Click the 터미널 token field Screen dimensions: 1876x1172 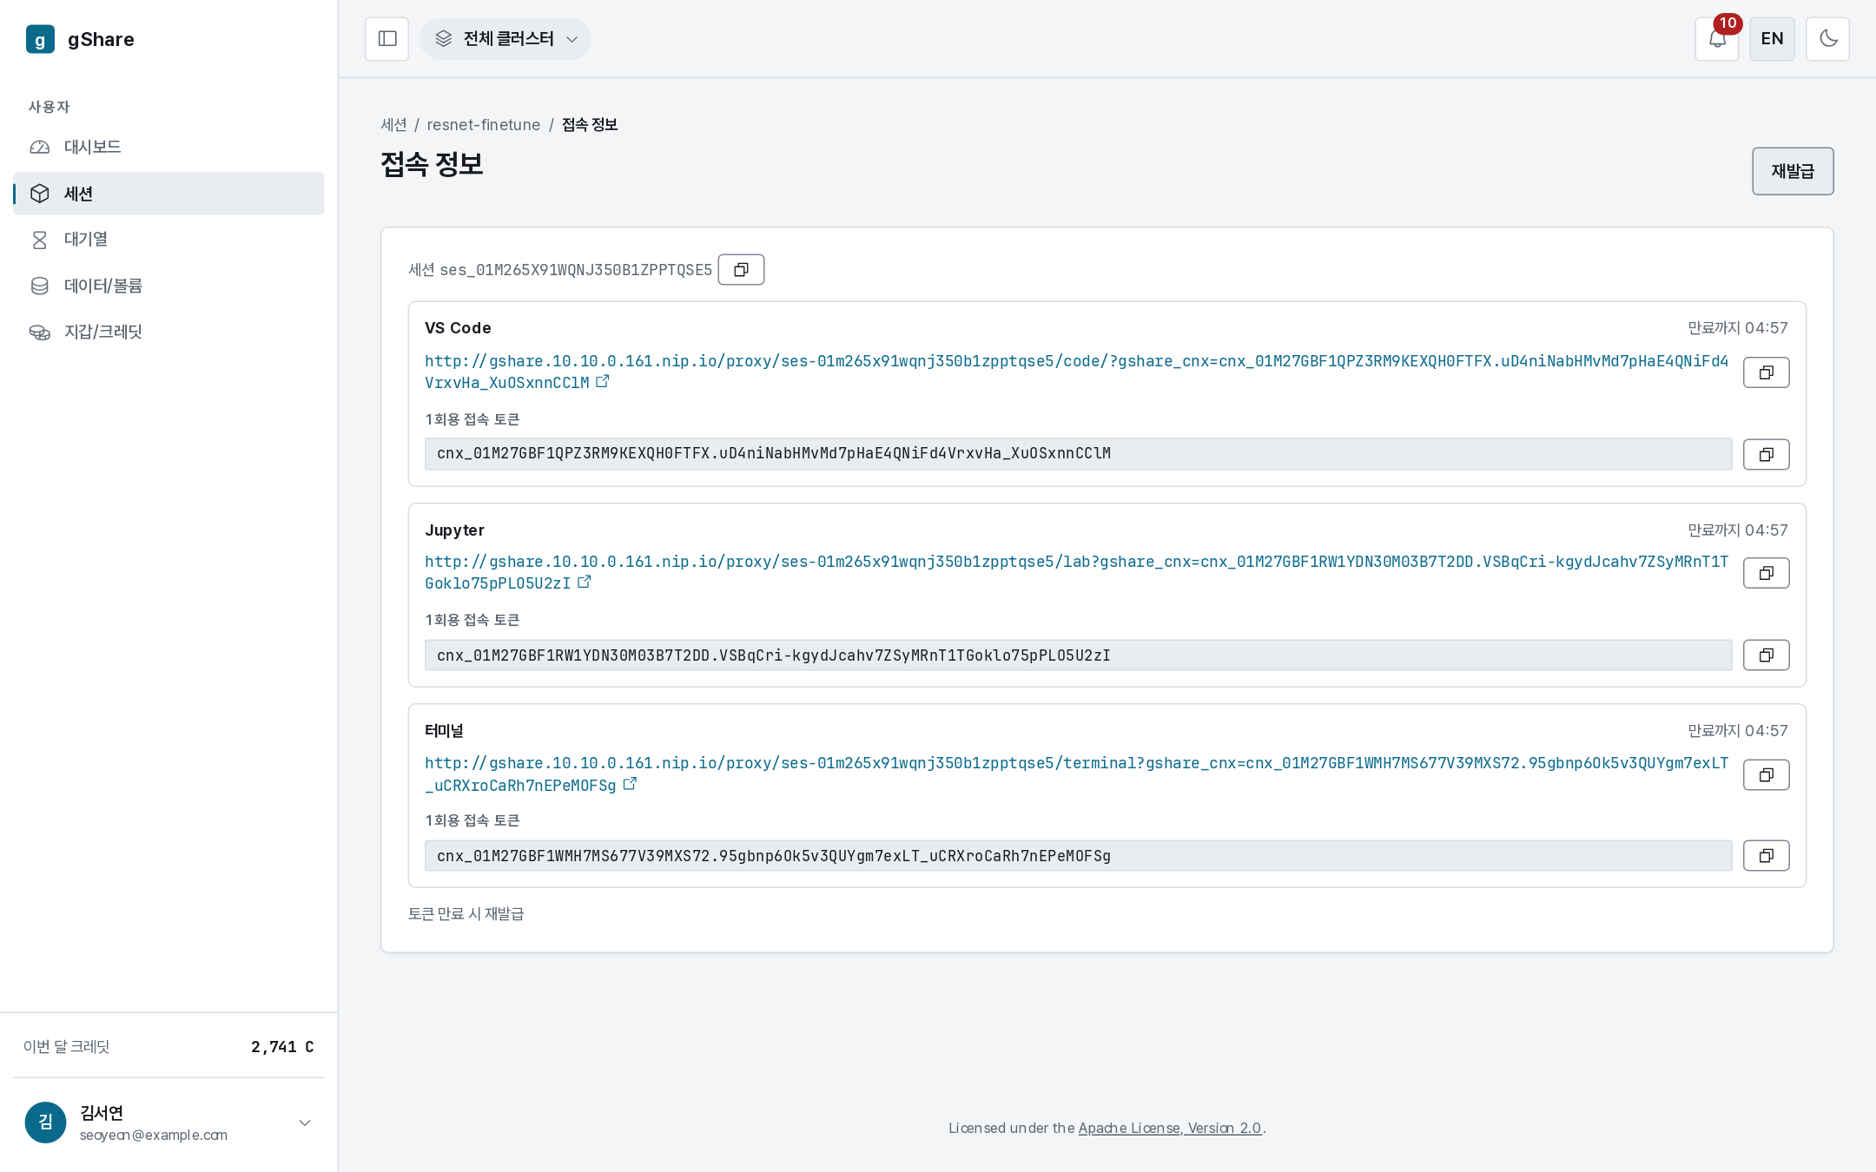click(1078, 856)
